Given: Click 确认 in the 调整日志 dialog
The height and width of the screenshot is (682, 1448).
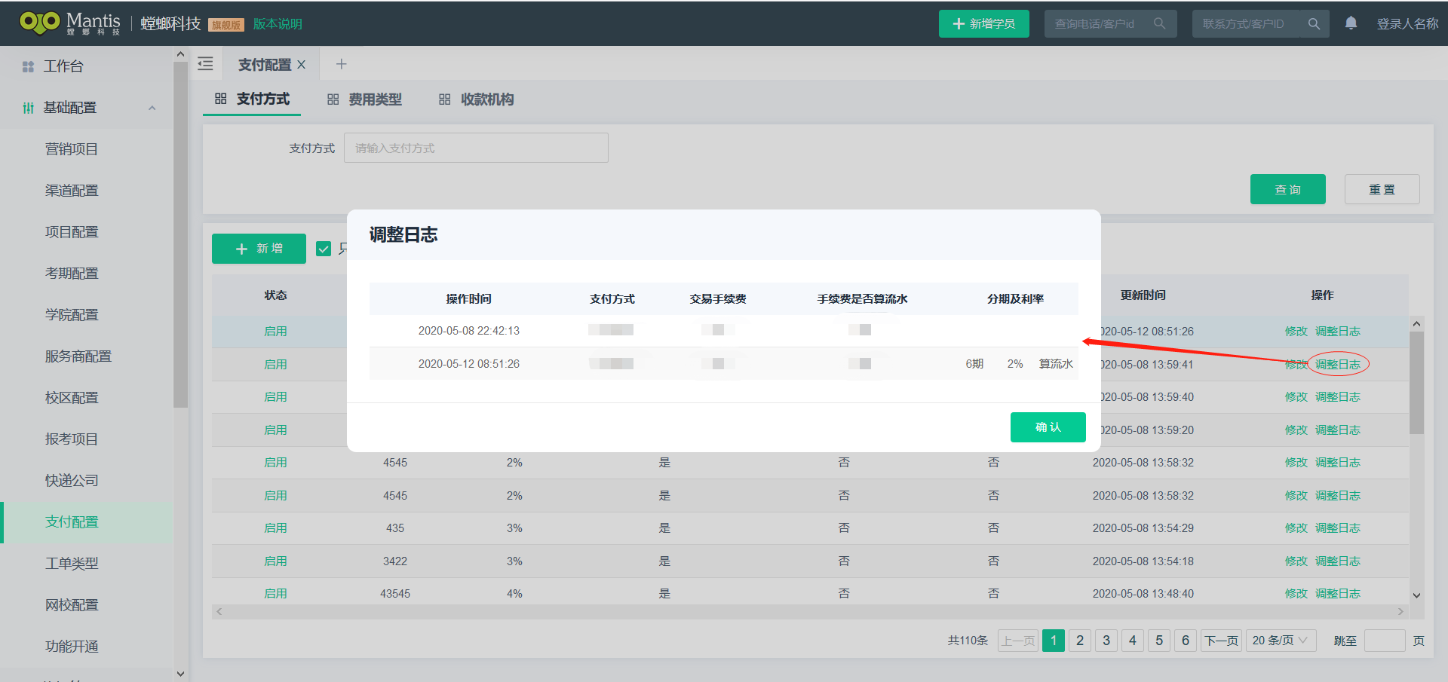Looking at the screenshot, I should pos(1048,427).
